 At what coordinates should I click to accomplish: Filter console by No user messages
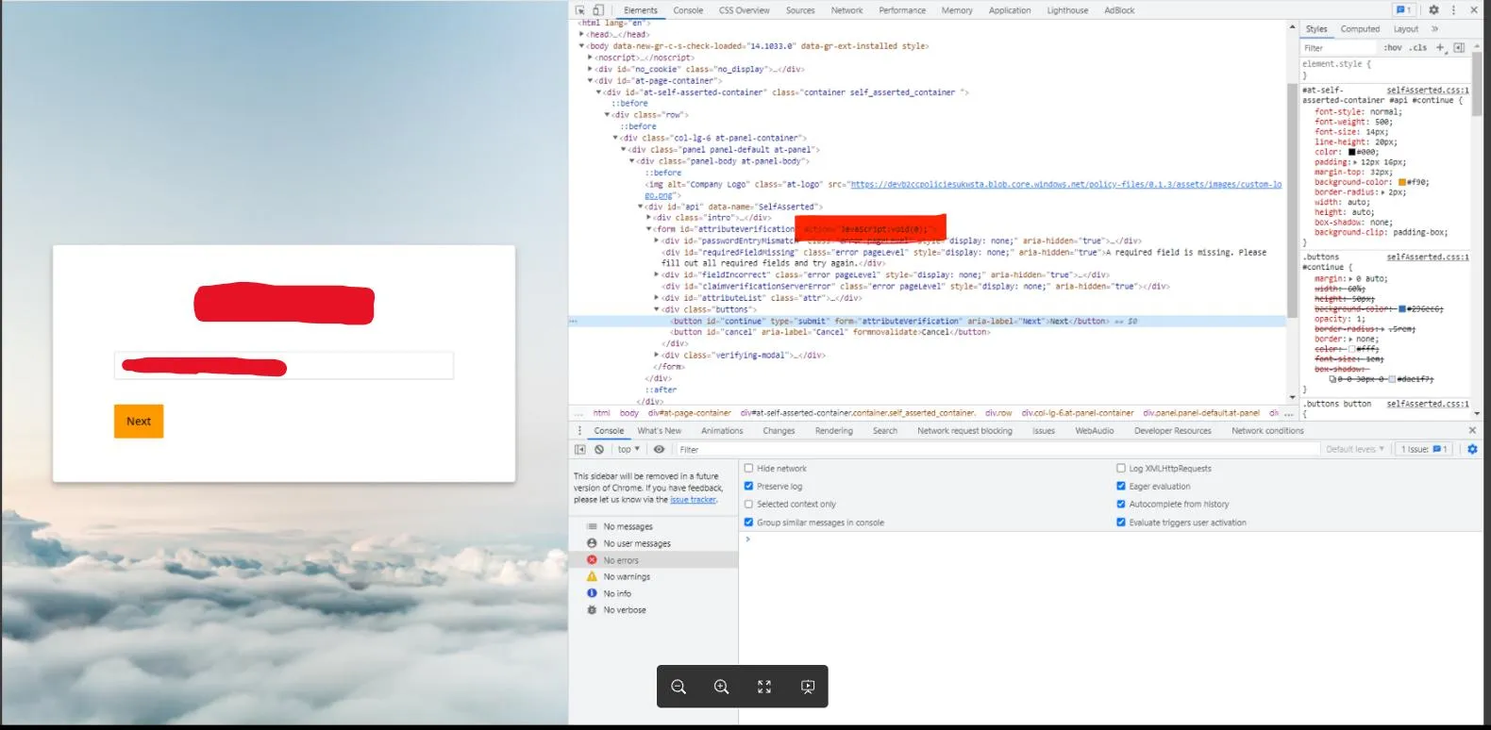click(x=653, y=543)
